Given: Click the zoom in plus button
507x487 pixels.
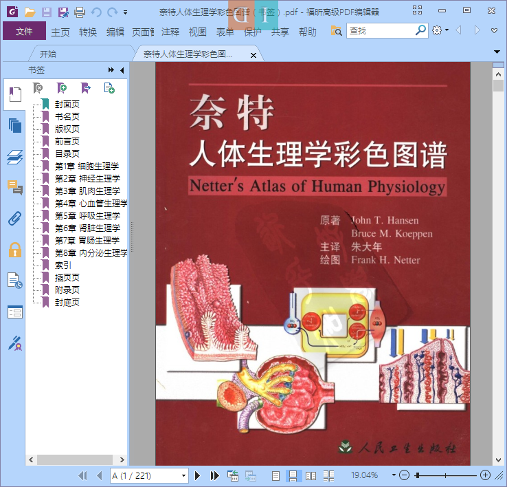Looking at the screenshot, I should pos(485,475).
